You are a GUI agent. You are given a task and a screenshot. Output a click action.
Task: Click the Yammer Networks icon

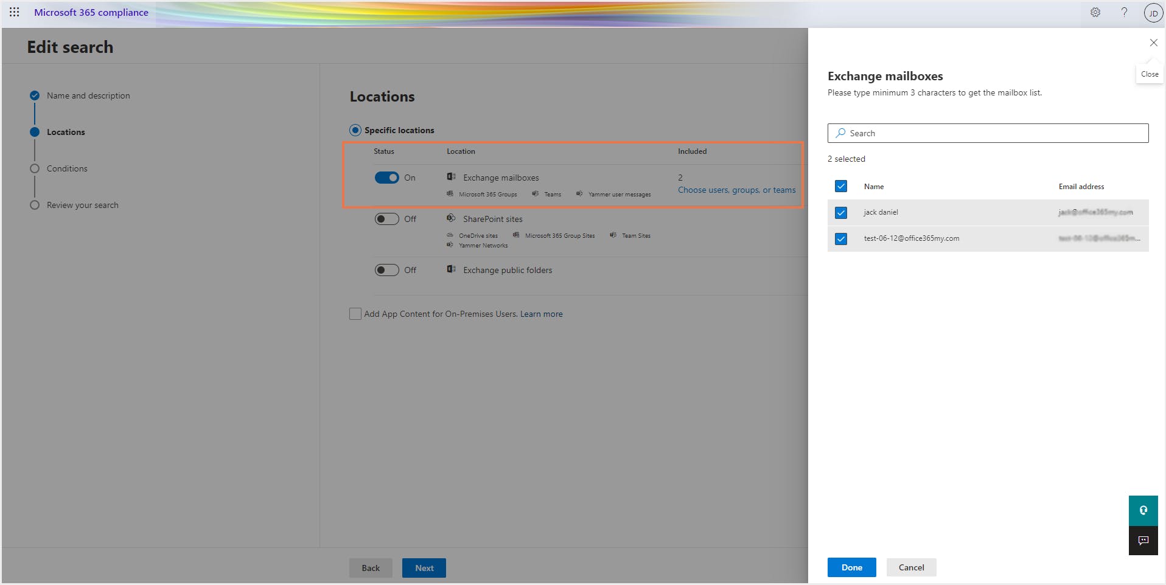pos(450,245)
